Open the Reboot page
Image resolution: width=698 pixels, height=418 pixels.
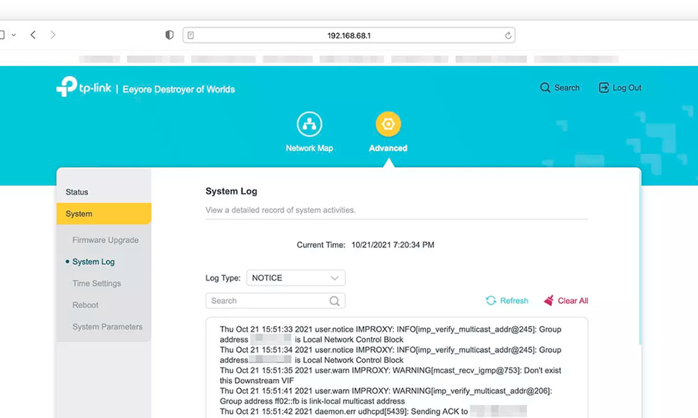point(85,305)
